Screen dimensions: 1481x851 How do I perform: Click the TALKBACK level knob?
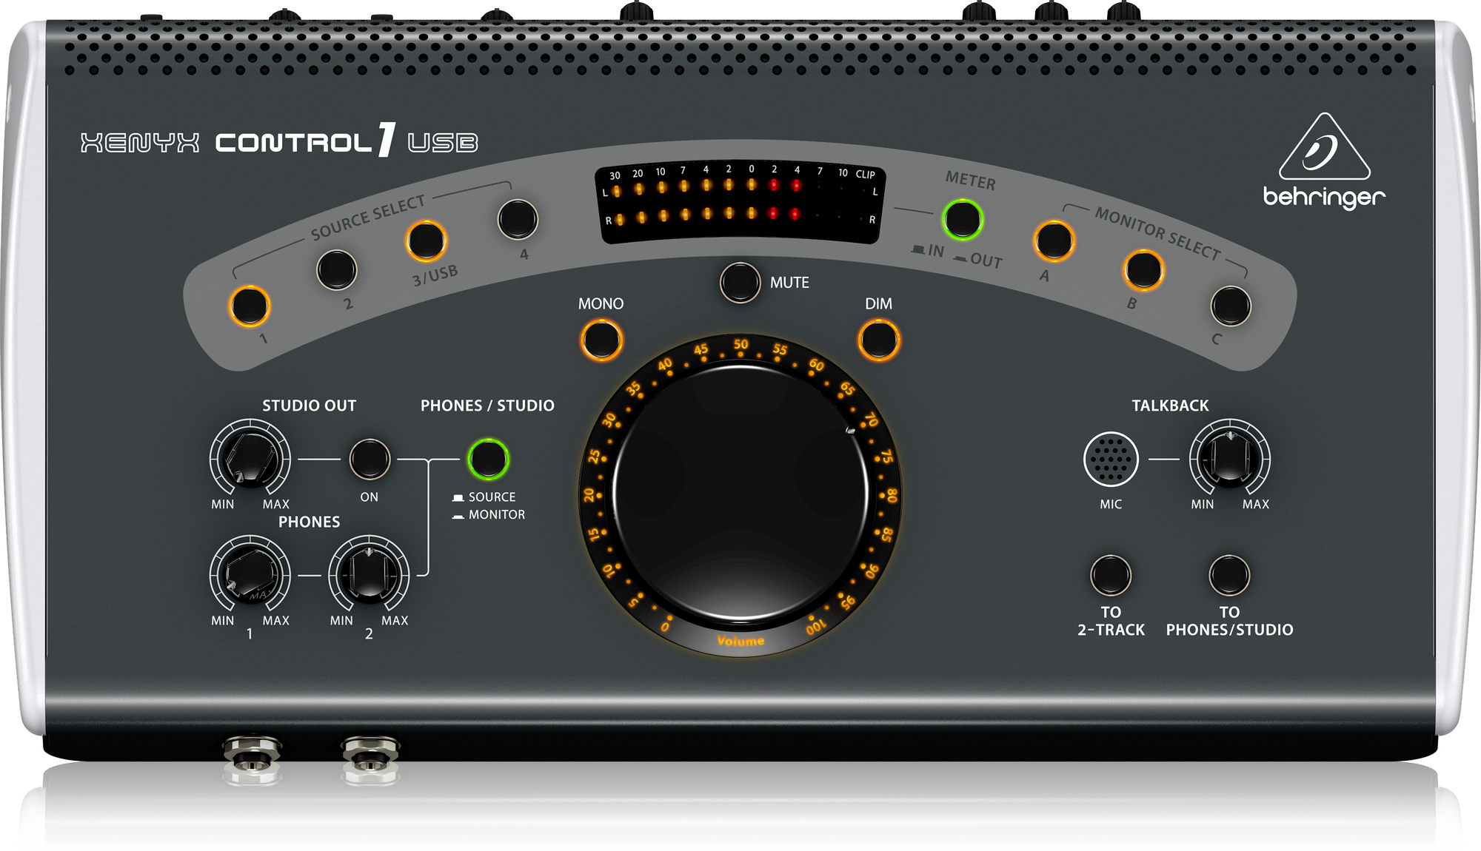(x=1230, y=459)
